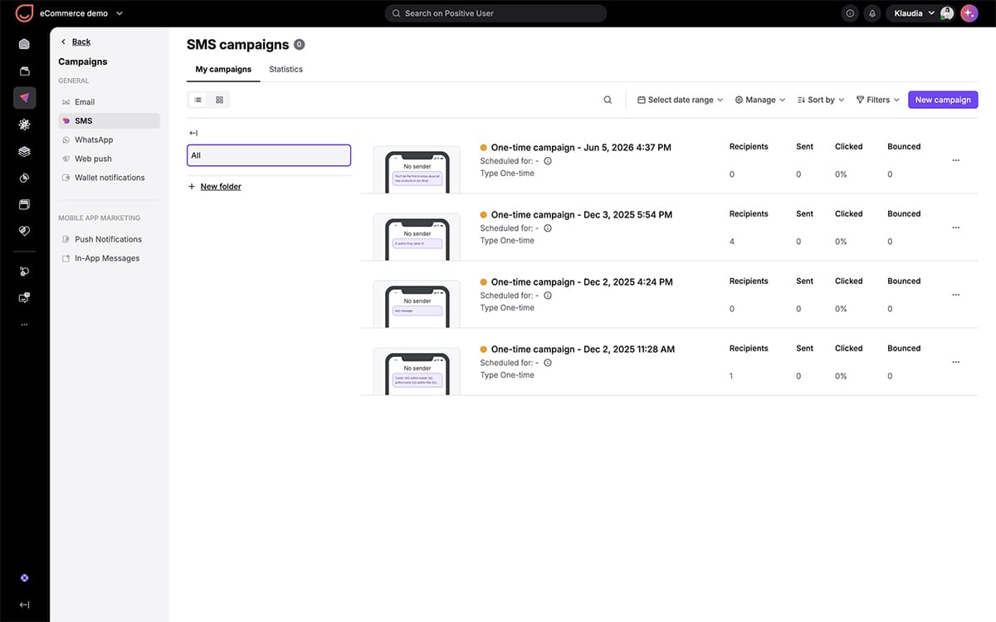996x622 pixels.
Task: Switch to Statistics tab
Action: pos(286,70)
